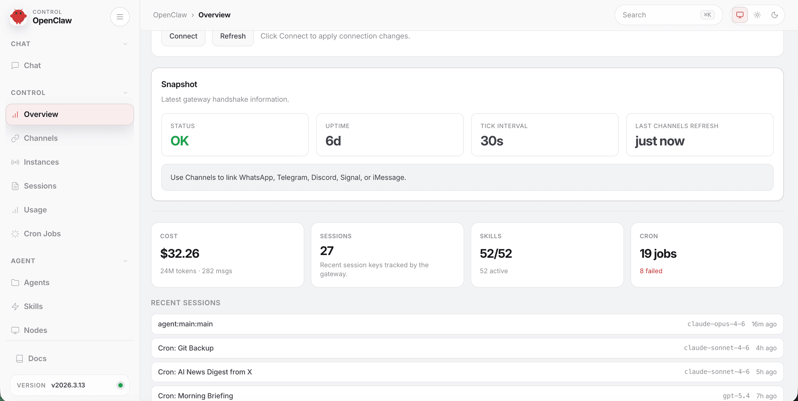Check the green version status indicator
Viewport: 798px width, 401px height.
click(120, 385)
